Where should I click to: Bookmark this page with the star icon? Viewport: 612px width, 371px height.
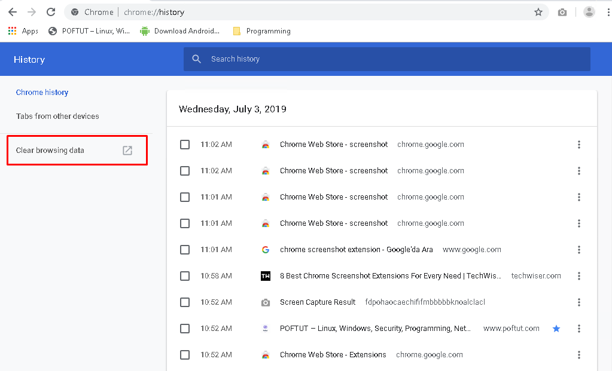click(x=538, y=12)
